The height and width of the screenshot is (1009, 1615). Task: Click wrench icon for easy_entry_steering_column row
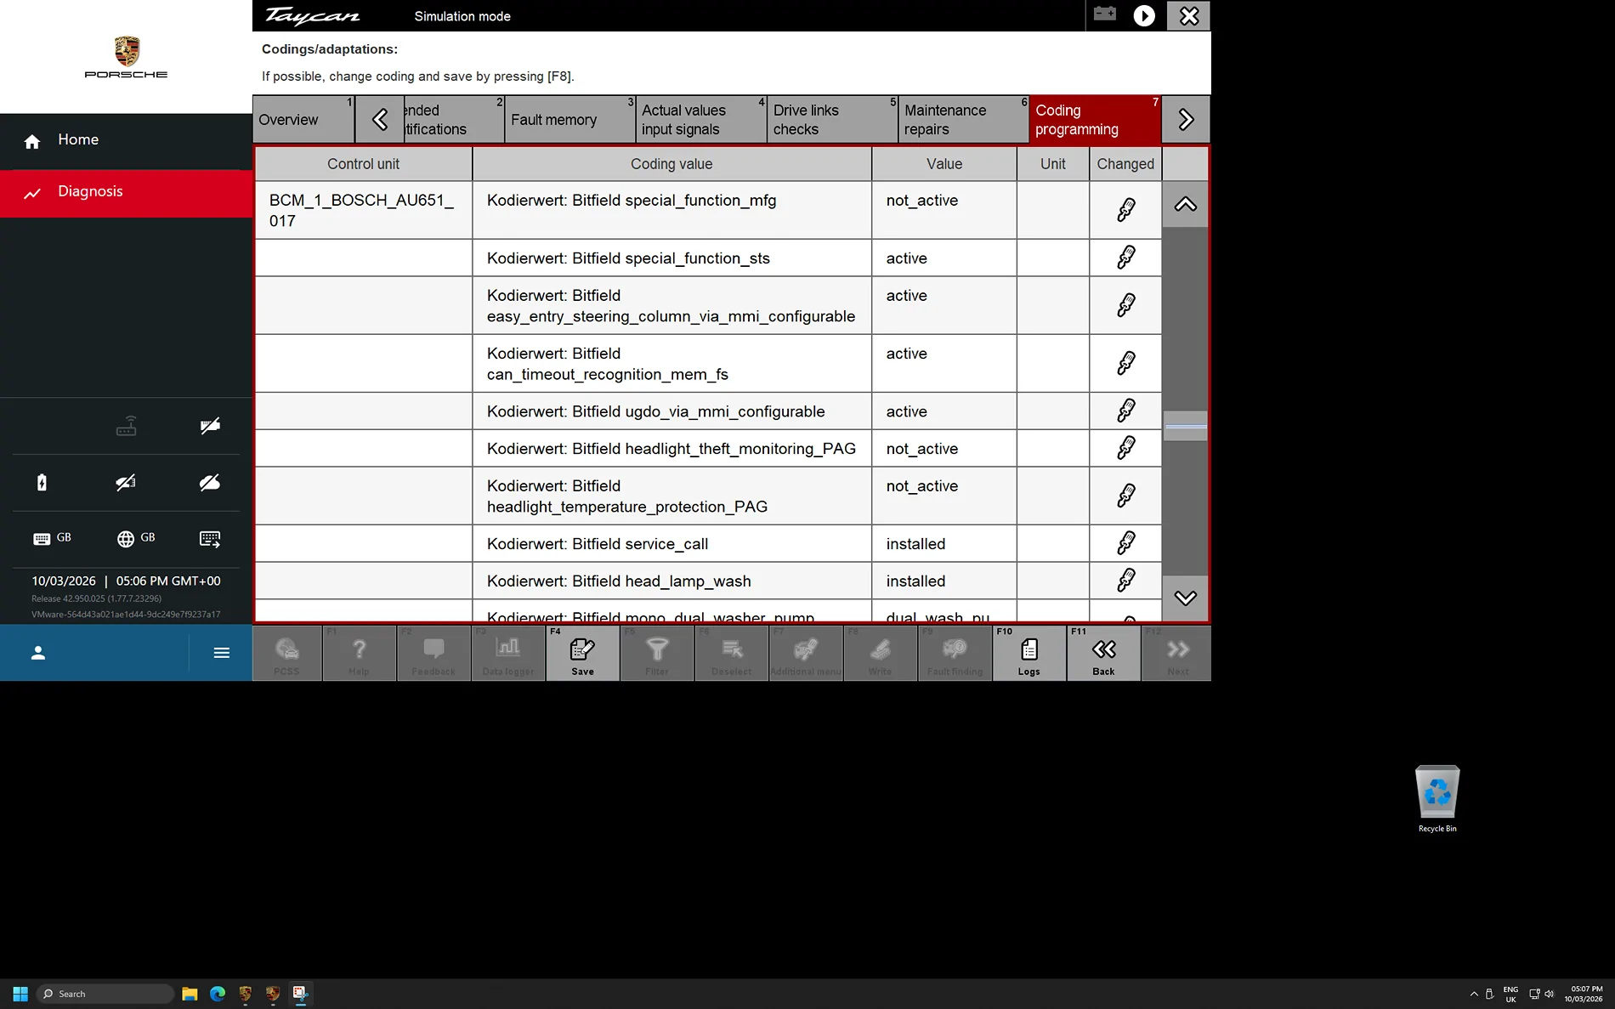pyautogui.click(x=1126, y=304)
